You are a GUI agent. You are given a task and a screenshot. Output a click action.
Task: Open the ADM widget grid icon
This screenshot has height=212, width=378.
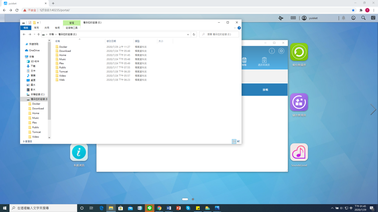pos(373,18)
